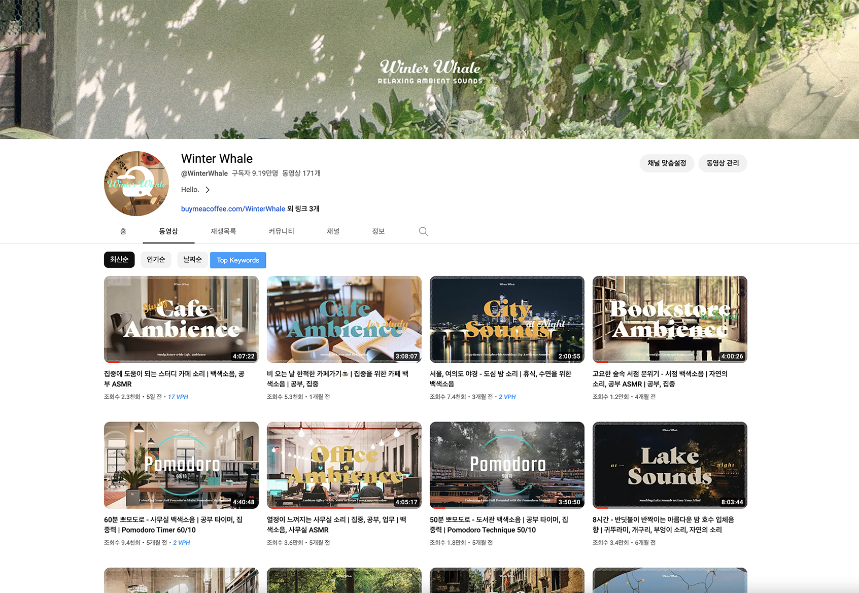
Task: Open the 커뮤니티 tab
Action: [282, 231]
